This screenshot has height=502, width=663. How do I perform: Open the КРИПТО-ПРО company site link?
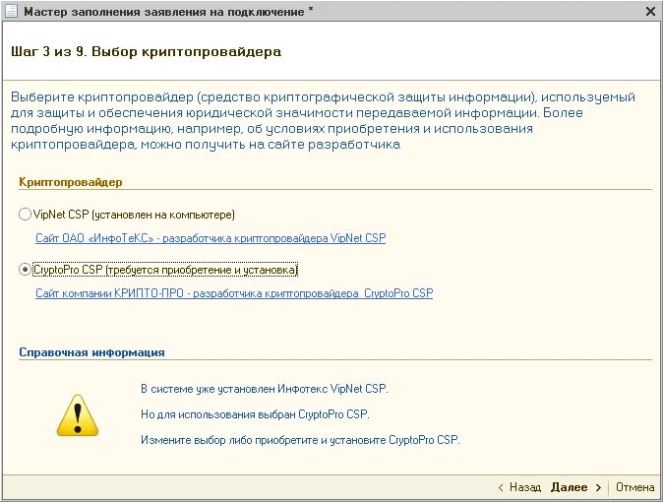234,293
